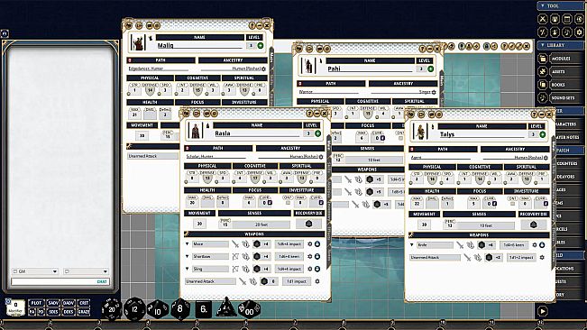Click green level-up plus on Pahi's sheet
The width and height of the screenshot is (587, 330).
pyautogui.click(x=430, y=69)
